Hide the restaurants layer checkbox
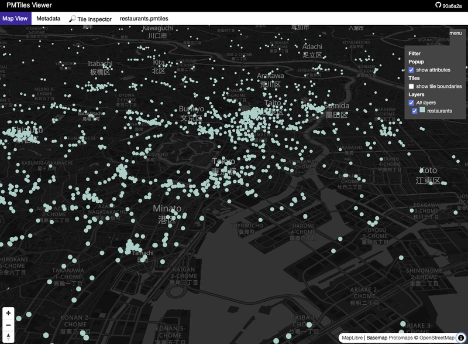The height and width of the screenshot is (344, 468). (415, 111)
